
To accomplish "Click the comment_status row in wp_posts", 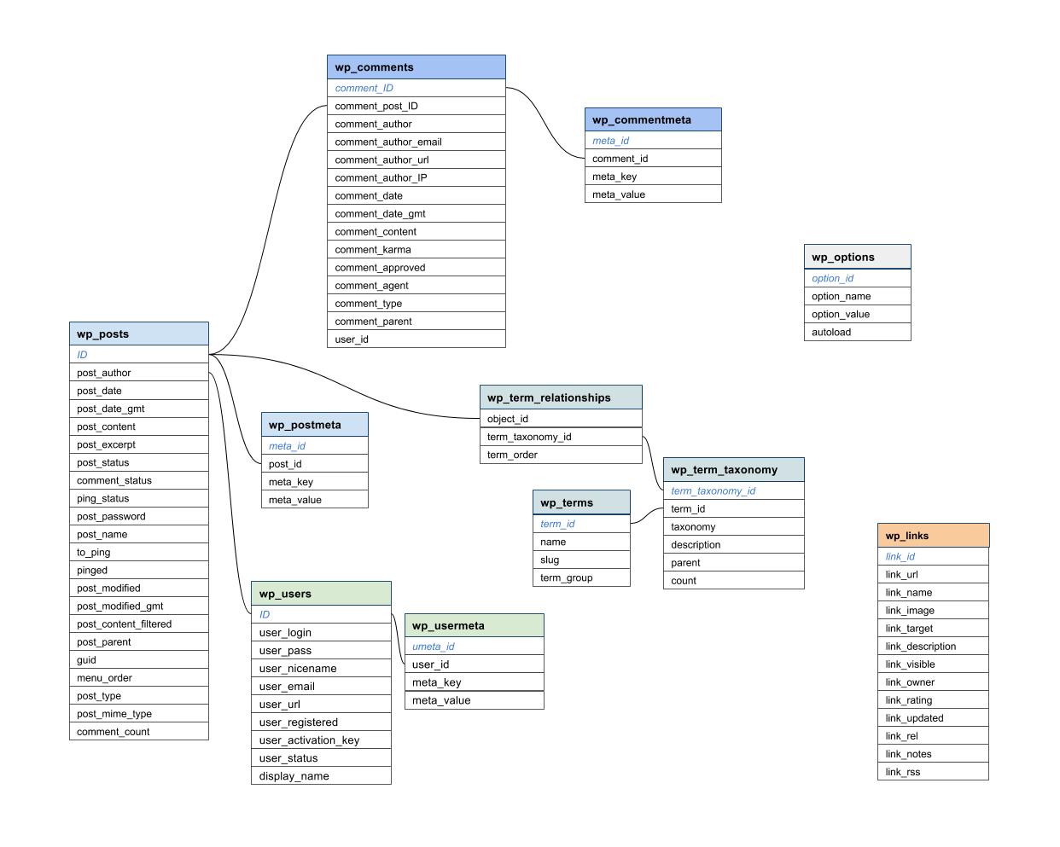I will coord(139,480).
